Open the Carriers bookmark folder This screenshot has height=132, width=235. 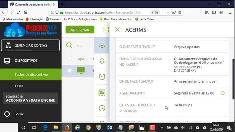point(53,19)
